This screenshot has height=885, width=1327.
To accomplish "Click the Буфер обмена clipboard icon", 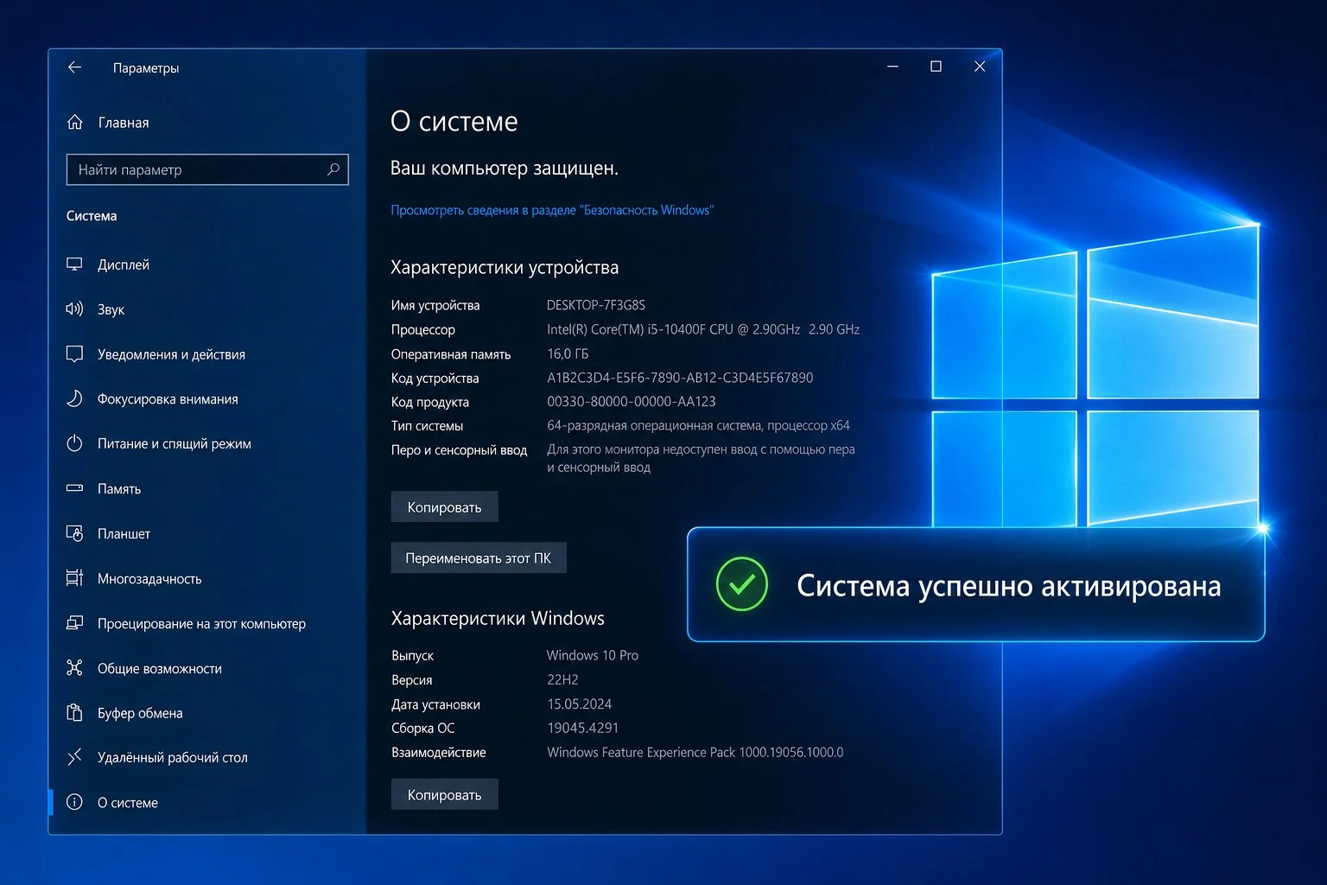I will (x=75, y=713).
